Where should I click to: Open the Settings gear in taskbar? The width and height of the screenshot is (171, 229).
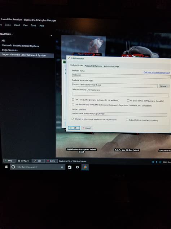(77, 167)
